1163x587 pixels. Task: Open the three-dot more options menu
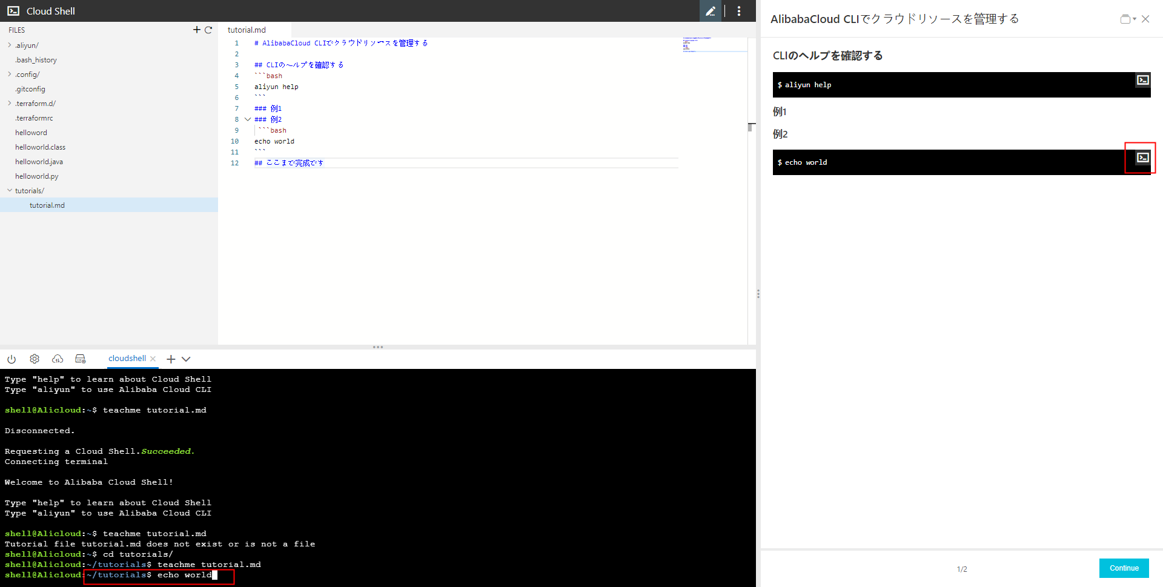[x=739, y=11]
